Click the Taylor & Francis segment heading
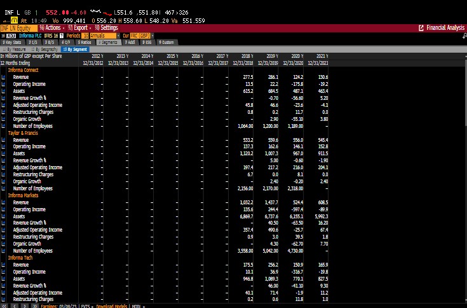The image size is (467, 308). click(x=23, y=133)
